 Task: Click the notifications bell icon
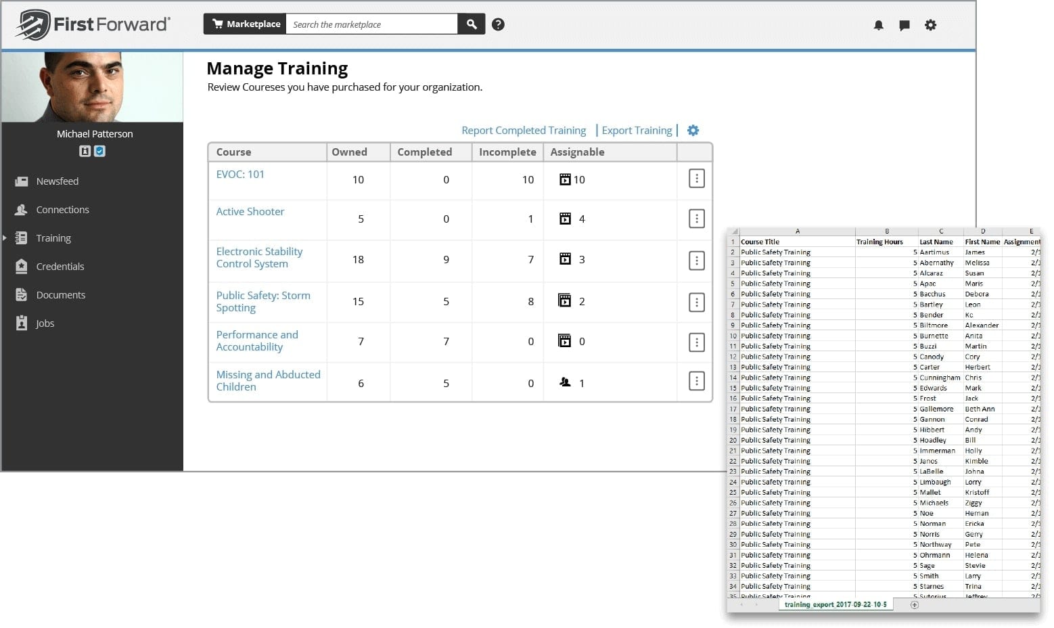coord(878,25)
